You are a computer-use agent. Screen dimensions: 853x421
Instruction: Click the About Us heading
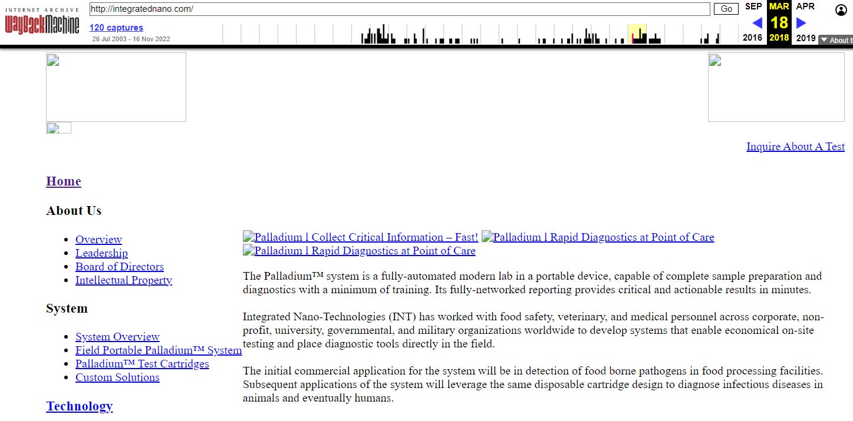click(74, 211)
